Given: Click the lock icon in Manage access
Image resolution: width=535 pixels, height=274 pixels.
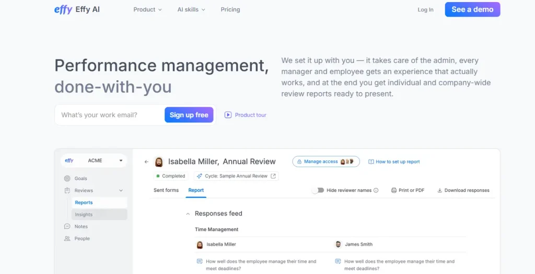Looking at the screenshot, I should click(x=299, y=161).
